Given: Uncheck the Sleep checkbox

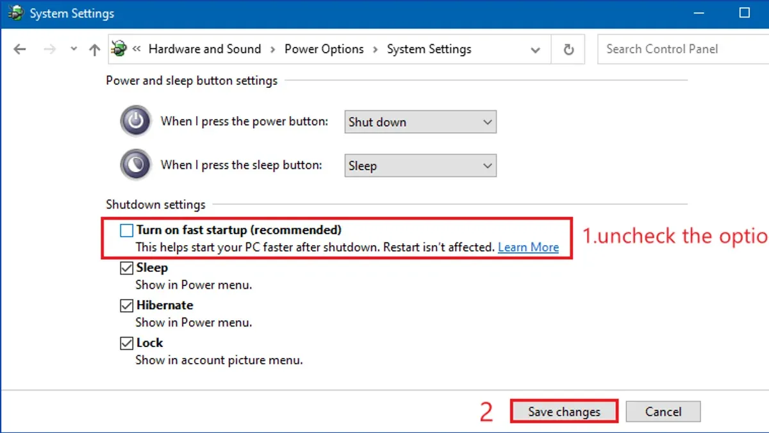Looking at the screenshot, I should (x=127, y=268).
